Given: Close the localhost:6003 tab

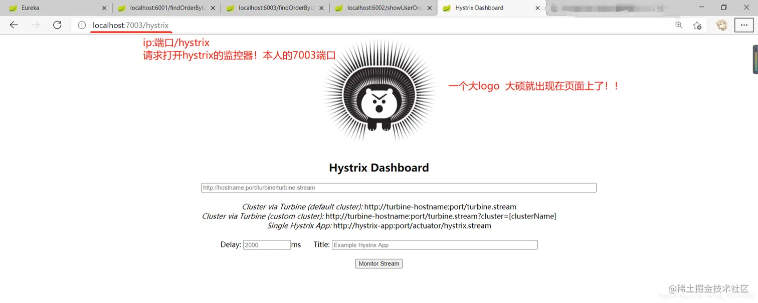Looking at the screenshot, I should tap(321, 8).
